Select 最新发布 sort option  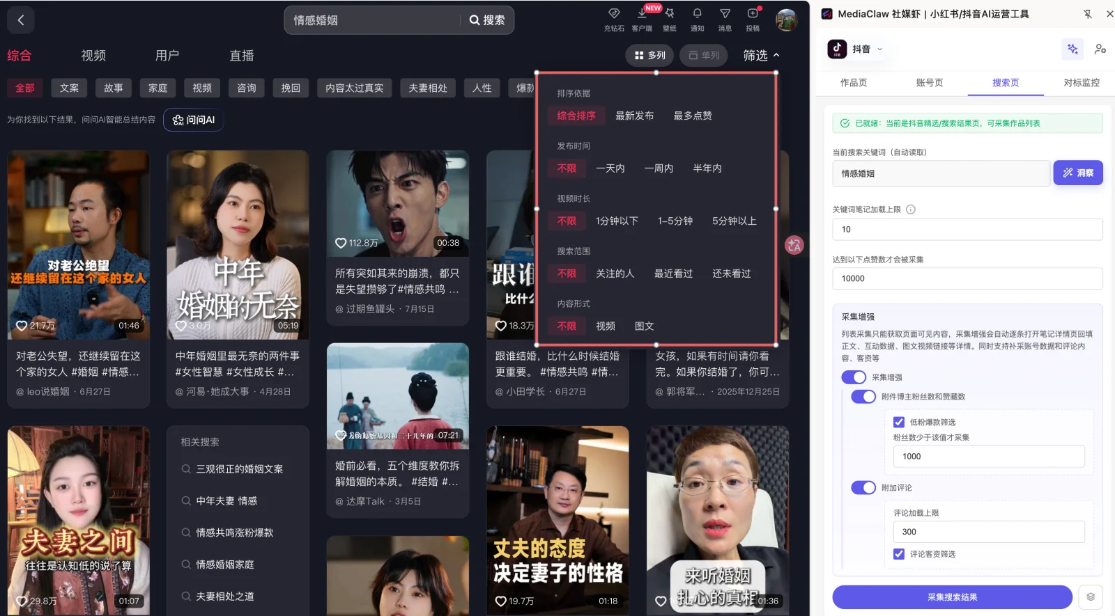pyautogui.click(x=634, y=116)
